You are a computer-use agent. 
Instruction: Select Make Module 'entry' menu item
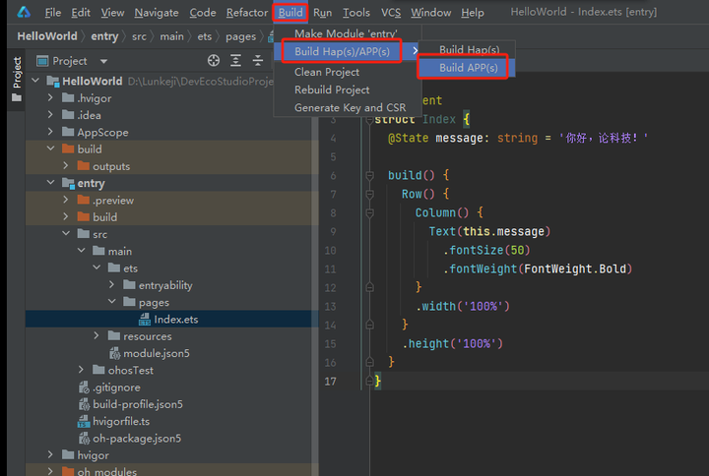tap(346, 33)
